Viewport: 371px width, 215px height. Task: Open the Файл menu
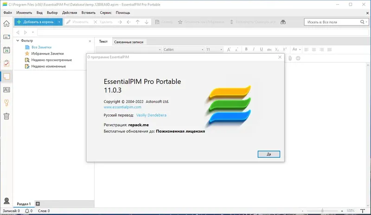(x=7, y=13)
